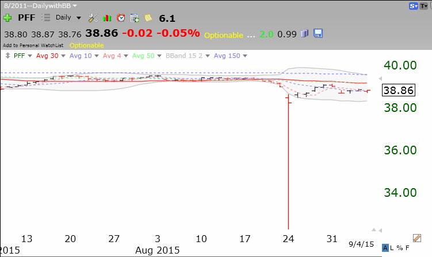This screenshot has width=432, height=257.
Task: Click the 38.00 price axis label
Action: pos(400,108)
